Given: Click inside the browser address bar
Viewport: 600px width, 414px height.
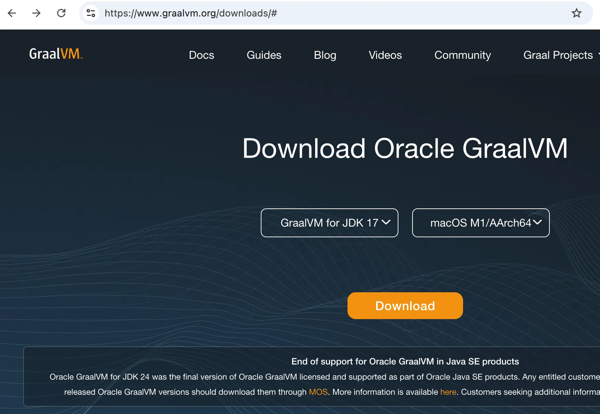Looking at the screenshot, I should coord(241,13).
